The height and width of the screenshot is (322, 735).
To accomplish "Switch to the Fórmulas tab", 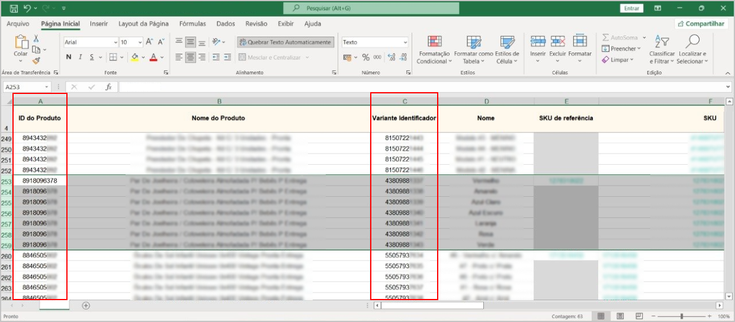I will 192,24.
